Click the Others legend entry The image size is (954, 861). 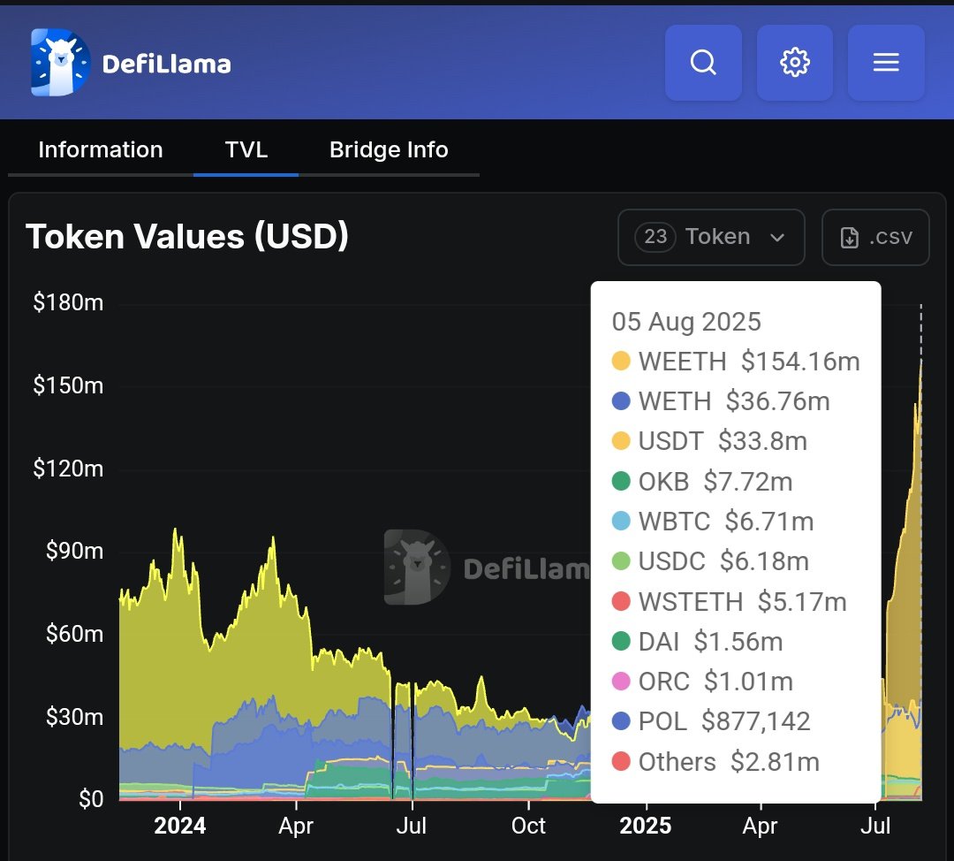tap(715, 762)
